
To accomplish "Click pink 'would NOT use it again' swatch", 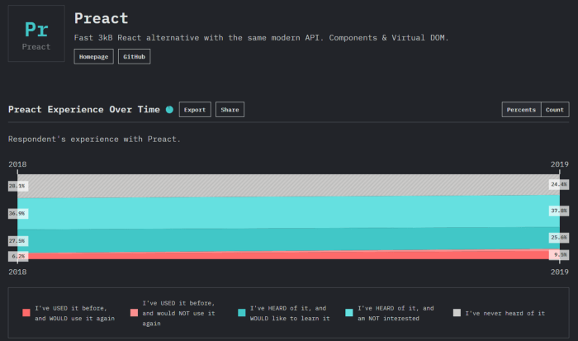I will point(134,313).
